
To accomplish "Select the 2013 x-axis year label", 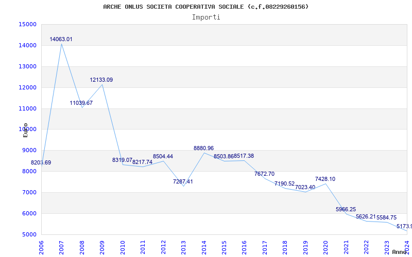I will [x=183, y=247].
